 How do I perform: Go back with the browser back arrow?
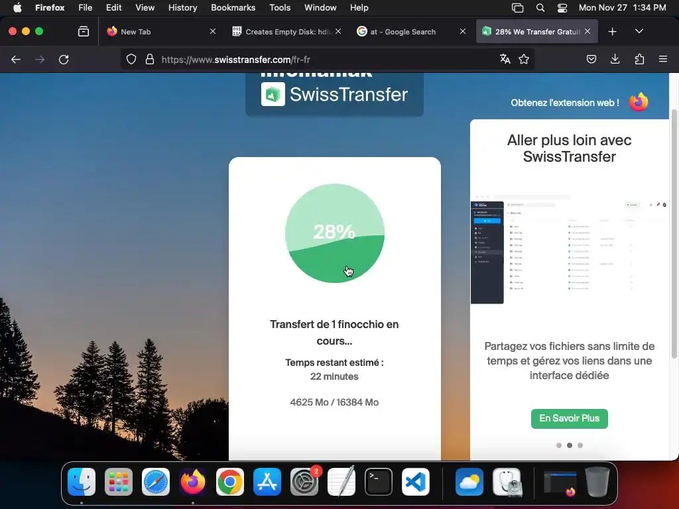(x=16, y=59)
